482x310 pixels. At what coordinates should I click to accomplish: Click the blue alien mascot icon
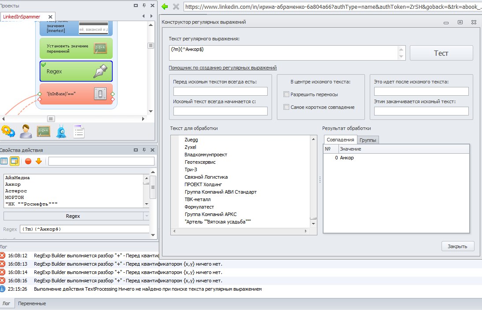pyautogui.click(x=61, y=132)
